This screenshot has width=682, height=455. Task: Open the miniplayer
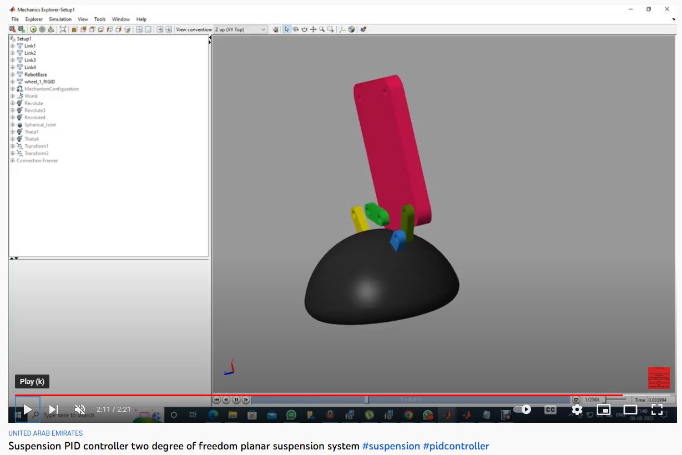click(604, 410)
